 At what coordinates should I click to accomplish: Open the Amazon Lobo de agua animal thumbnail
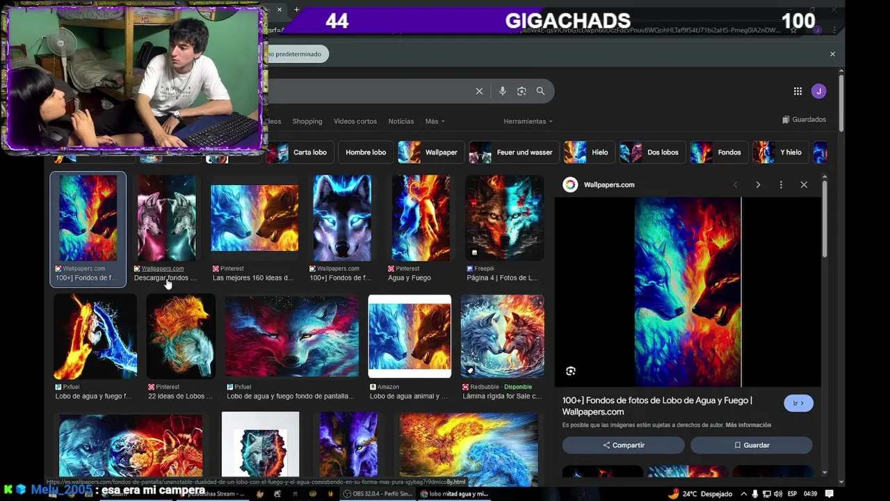410,336
